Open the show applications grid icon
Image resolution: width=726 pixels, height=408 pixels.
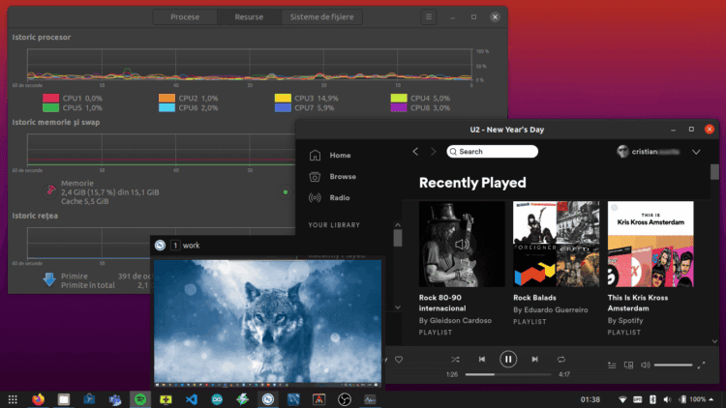tap(13, 399)
